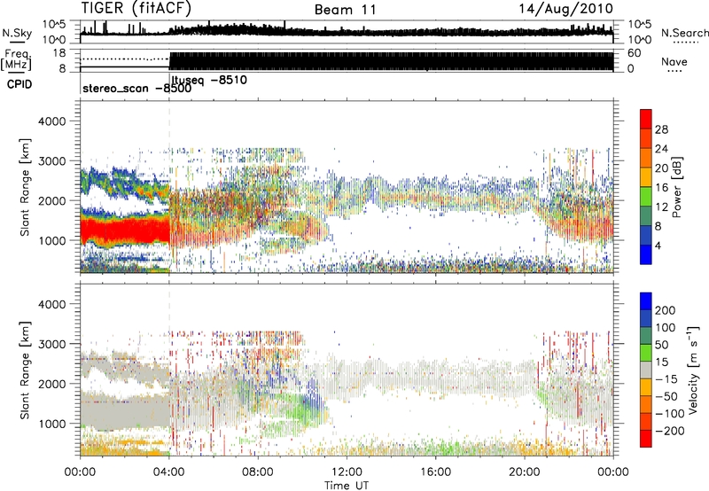Click the 'Beam 11' label
709x491 pixels.
click(345, 10)
